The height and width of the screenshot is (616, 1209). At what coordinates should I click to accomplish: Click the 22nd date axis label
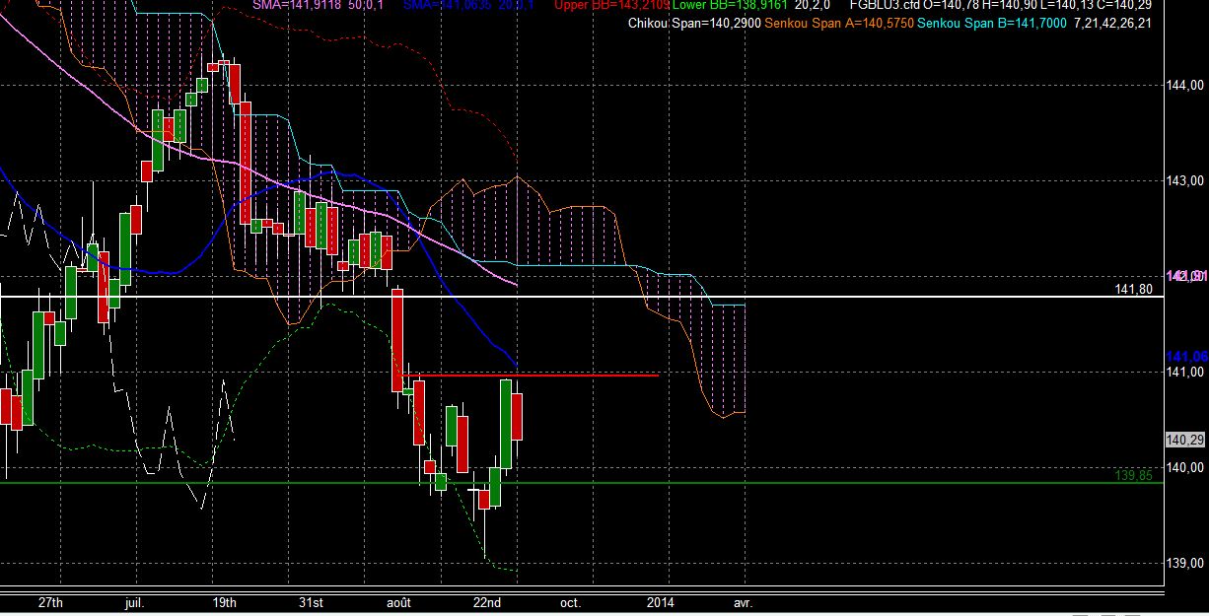pyautogui.click(x=487, y=601)
